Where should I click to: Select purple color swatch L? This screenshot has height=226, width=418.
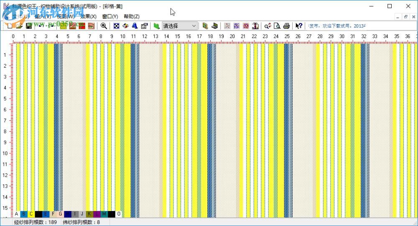pyautogui.click(x=97, y=214)
